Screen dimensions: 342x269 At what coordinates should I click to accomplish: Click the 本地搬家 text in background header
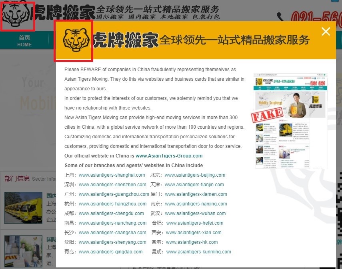[x=174, y=17]
